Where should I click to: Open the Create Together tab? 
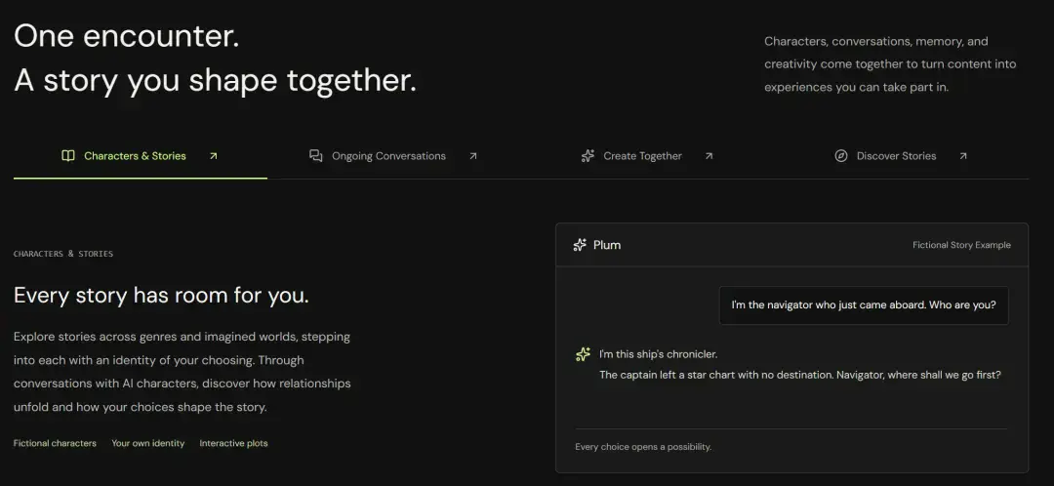(647, 156)
